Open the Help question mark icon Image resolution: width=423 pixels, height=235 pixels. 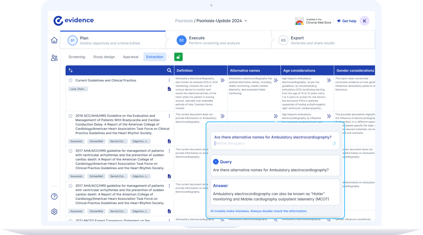(54, 197)
